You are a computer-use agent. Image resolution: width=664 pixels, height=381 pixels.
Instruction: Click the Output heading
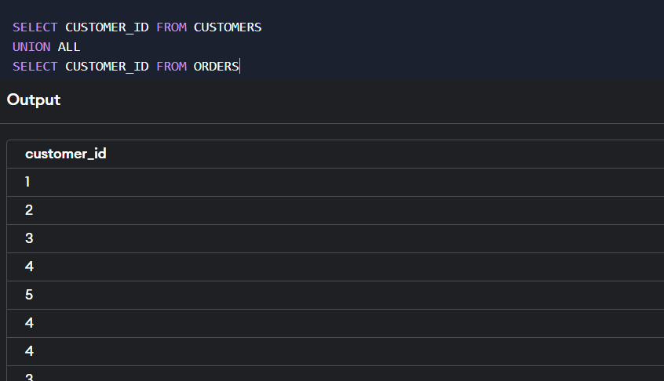tap(34, 100)
